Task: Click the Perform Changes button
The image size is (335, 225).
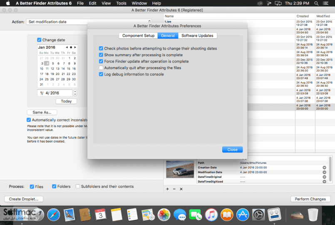Action: pos(310,199)
